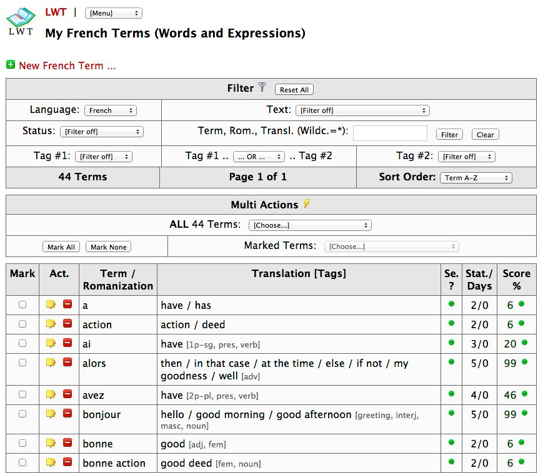Click the green sentence dot for 'ai'
Screen dimensions: 543x473
pyautogui.click(x=451, y=343)
